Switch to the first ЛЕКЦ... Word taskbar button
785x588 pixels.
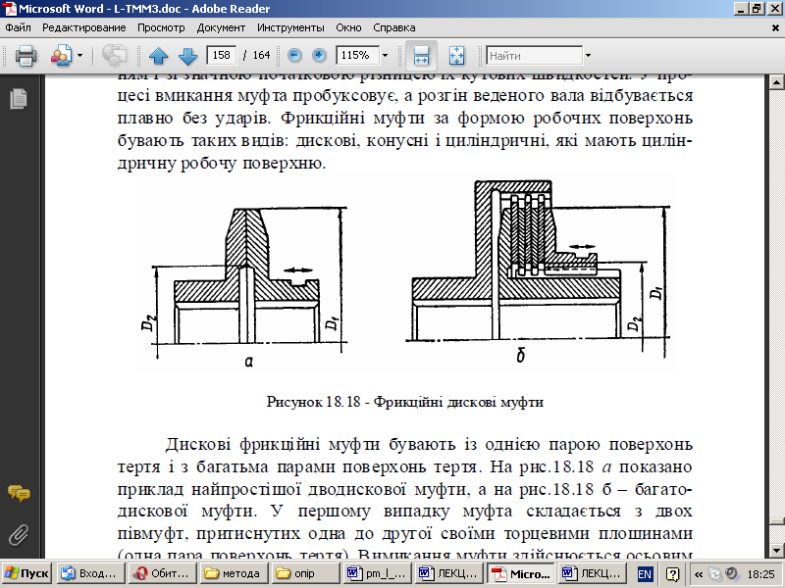[x=448, y=573]
